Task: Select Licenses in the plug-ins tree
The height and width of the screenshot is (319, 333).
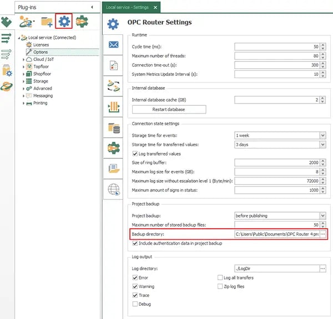Action: [41, 45]
